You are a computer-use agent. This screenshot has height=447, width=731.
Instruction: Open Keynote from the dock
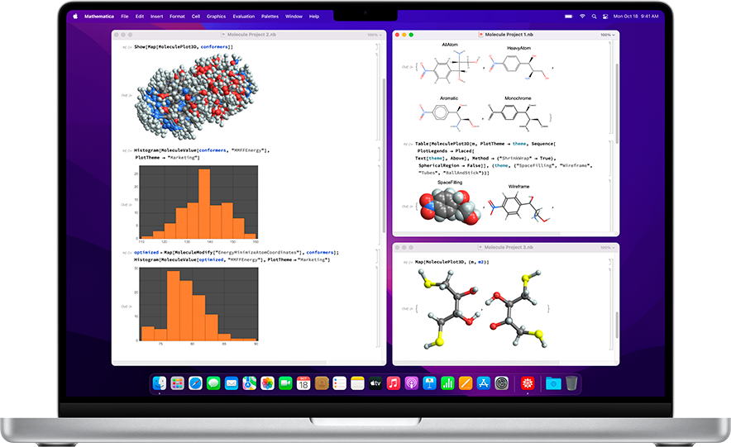(429, 383)
